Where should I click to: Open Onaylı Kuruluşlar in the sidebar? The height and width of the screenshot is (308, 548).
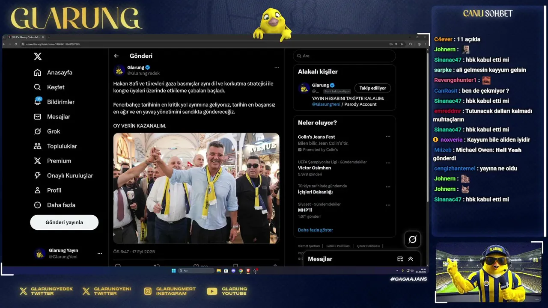[x=63, y=176]
